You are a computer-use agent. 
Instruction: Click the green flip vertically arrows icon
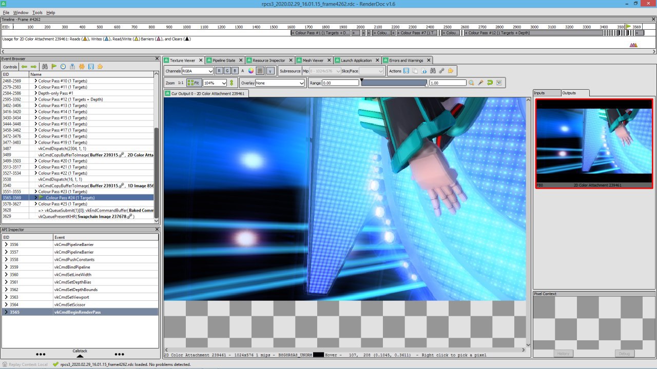[x=231, y=83]
